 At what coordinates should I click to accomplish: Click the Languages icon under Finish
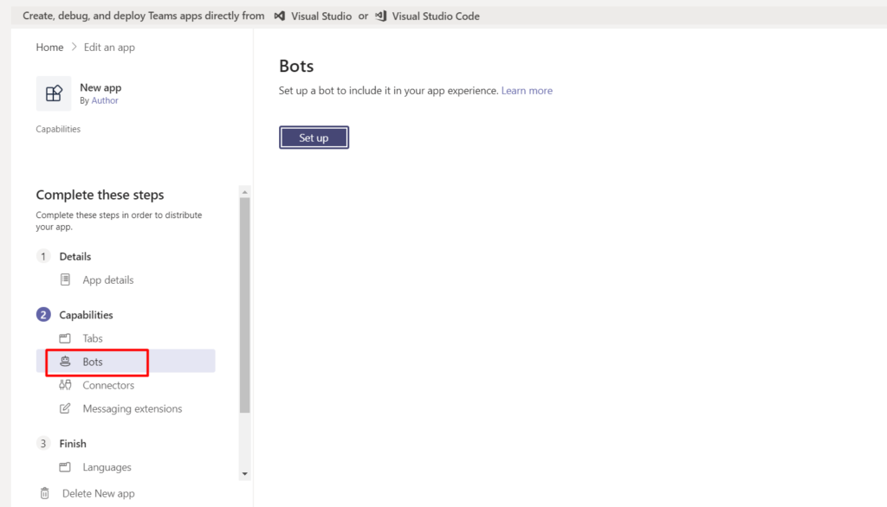pyautogui.click(x=65, y=467)
